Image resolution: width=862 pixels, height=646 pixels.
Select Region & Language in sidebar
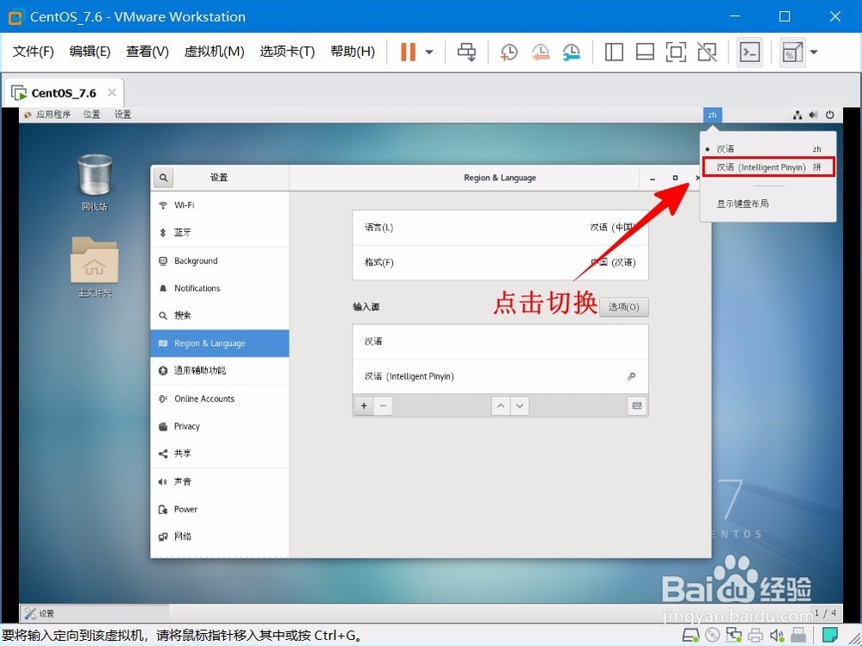pyautogui.click(x=220, y=343)
